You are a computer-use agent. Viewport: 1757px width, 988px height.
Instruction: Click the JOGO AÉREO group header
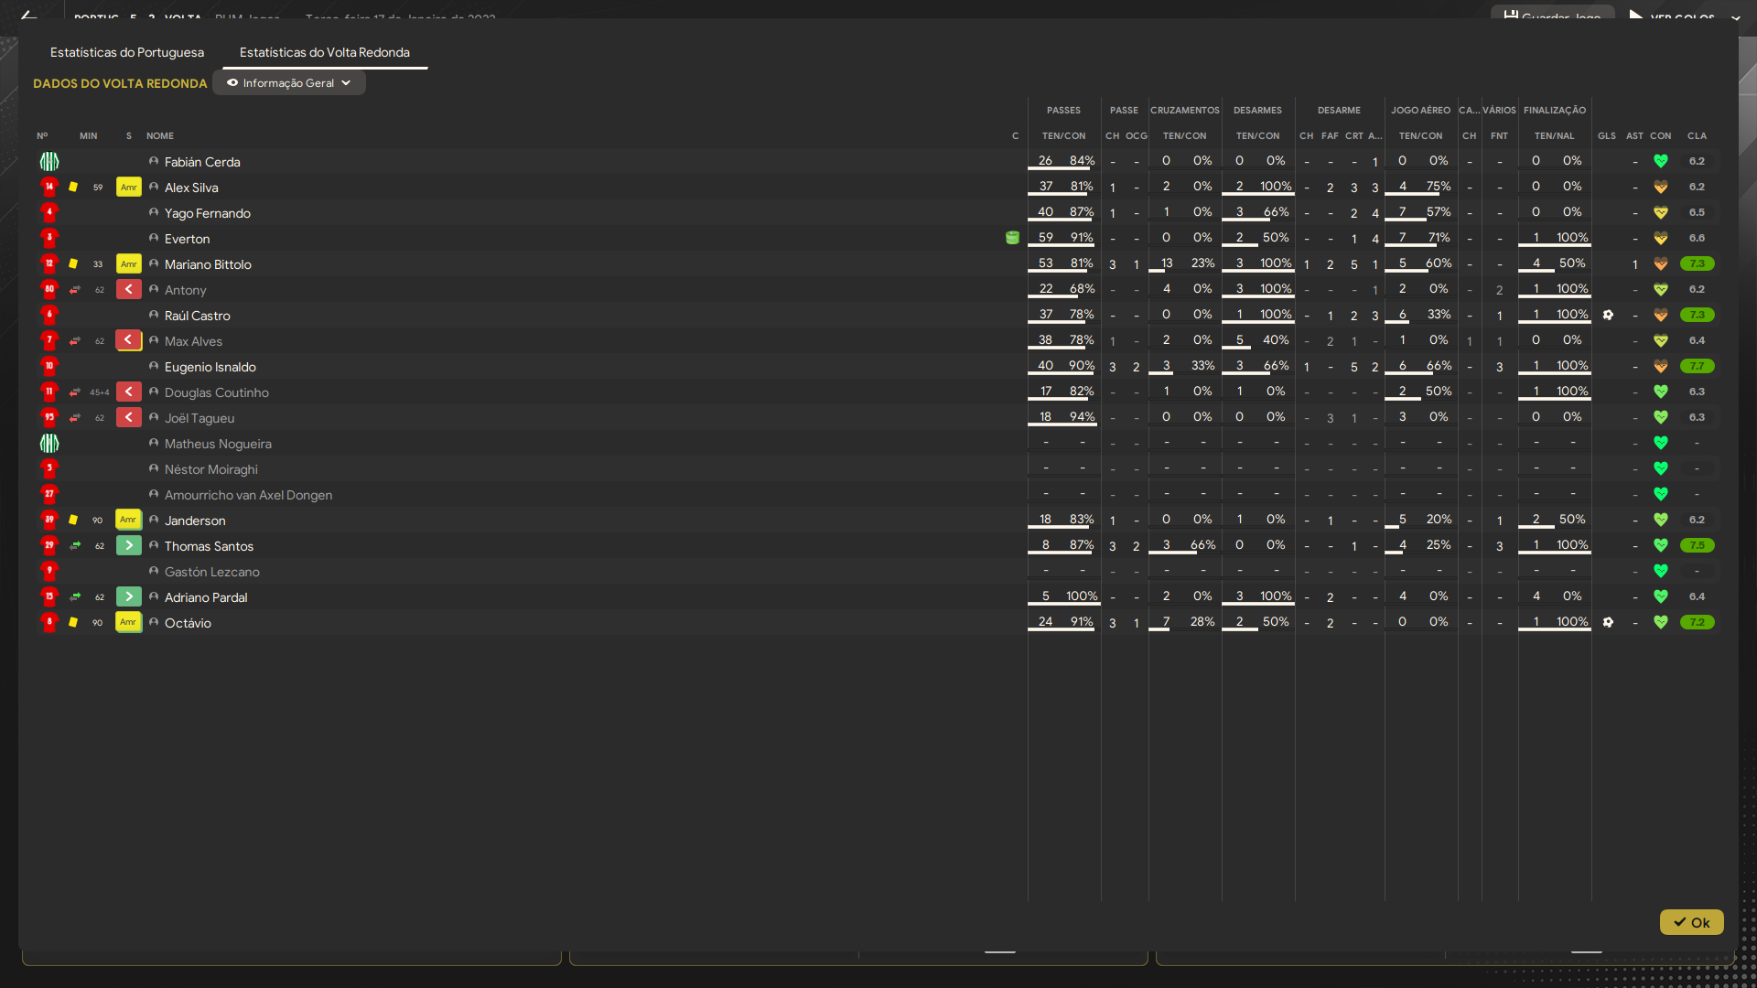(1421, 110)
